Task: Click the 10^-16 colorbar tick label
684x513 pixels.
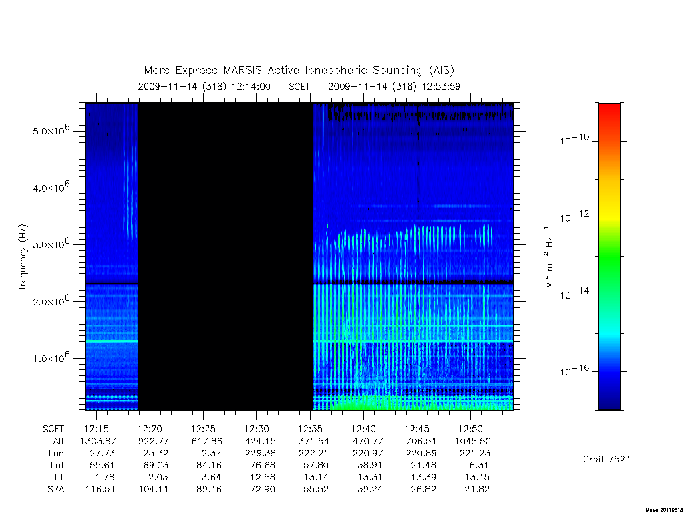Action: pos(574,370)
